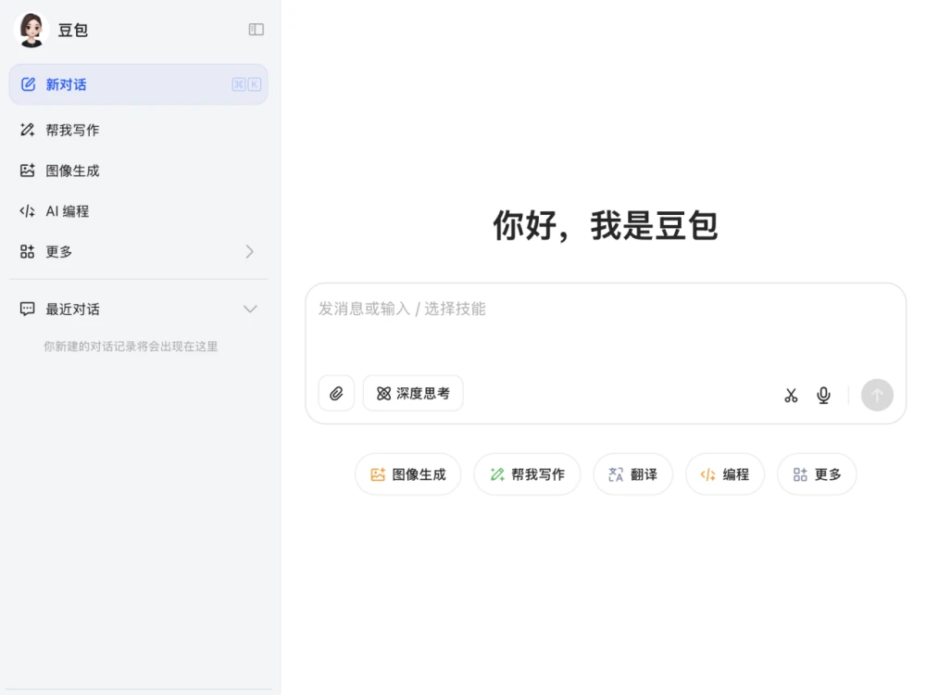Collapse the 最近对话 recent chats section
The image size is (926, 695).
250,309
